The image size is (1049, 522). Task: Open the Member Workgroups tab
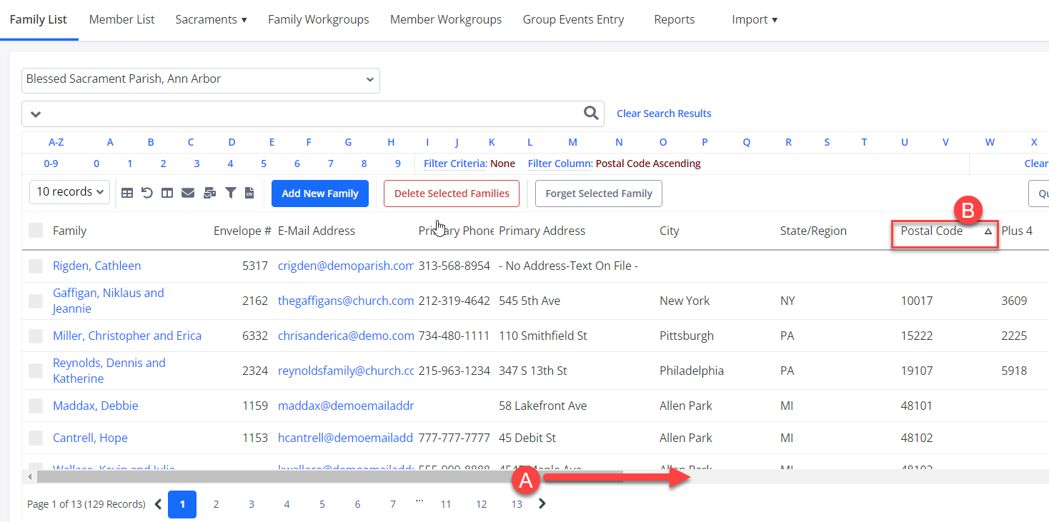[x=446, y=20]
